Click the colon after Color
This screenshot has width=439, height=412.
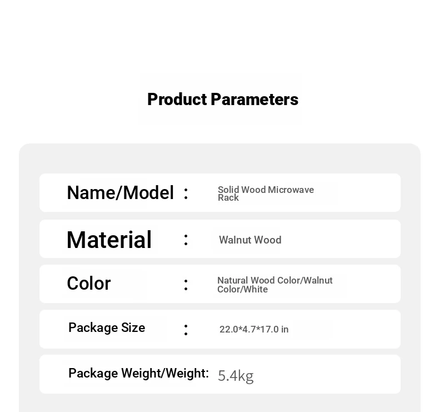click(x=186, y=285)
